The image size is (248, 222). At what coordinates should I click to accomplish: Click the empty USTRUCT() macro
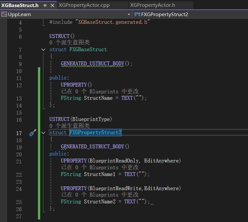tap(62, 36)
